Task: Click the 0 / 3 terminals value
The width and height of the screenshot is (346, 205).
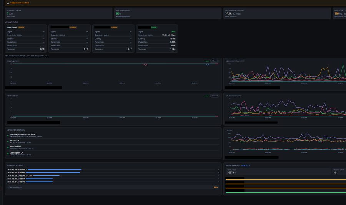Action: click(x=86, y=49)
